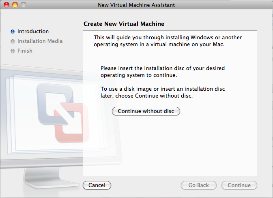Select the Introduction step in sidebar

coord(33,32)
